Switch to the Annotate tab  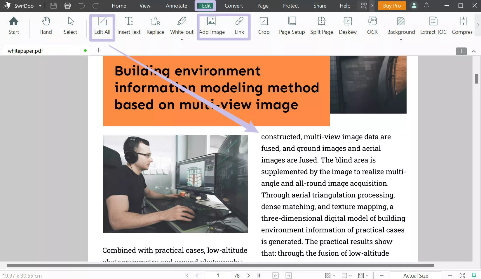click(x=176, y=6)
